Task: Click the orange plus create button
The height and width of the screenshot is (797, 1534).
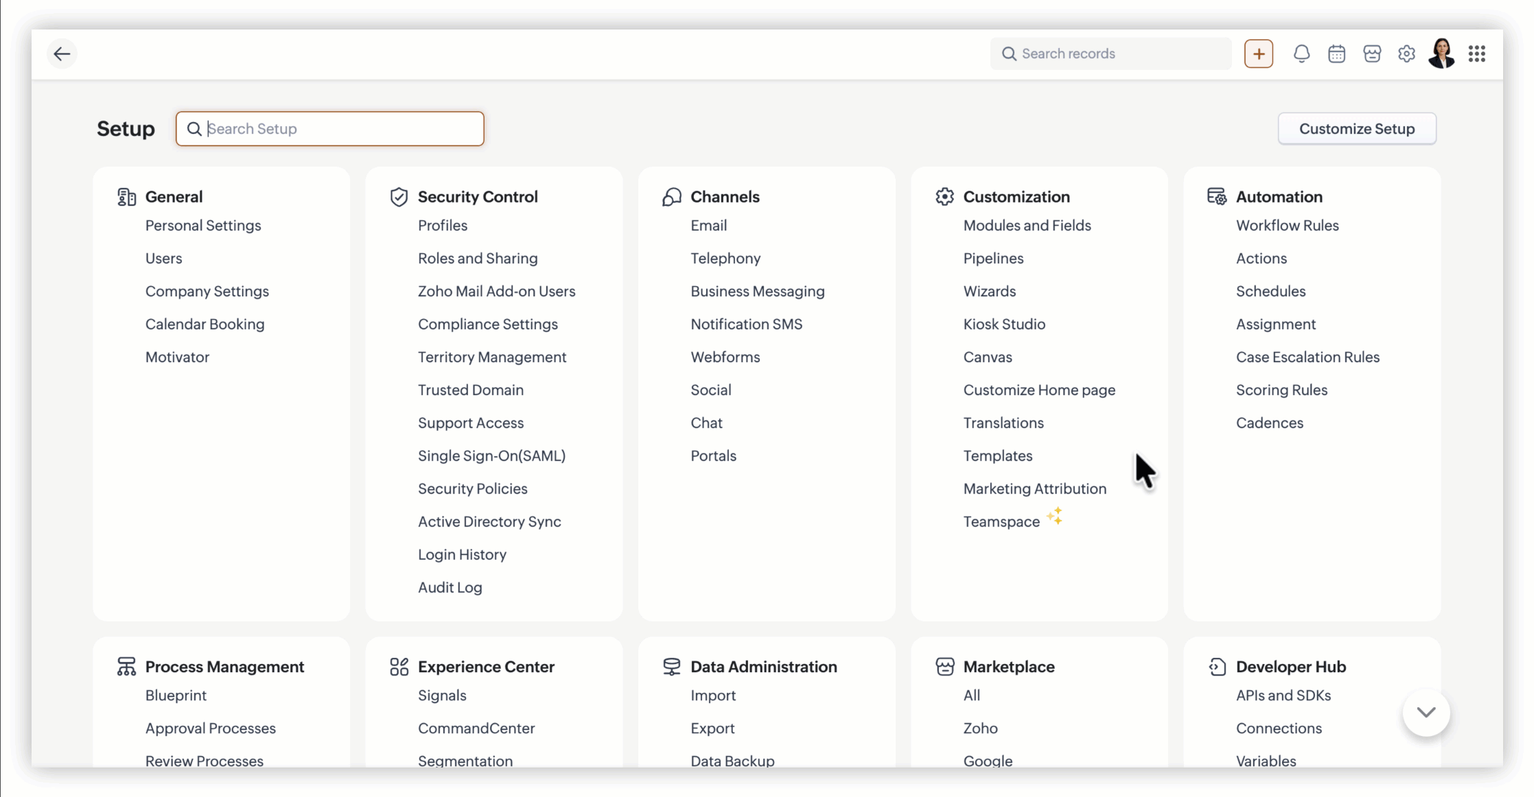Action: 1258,53
